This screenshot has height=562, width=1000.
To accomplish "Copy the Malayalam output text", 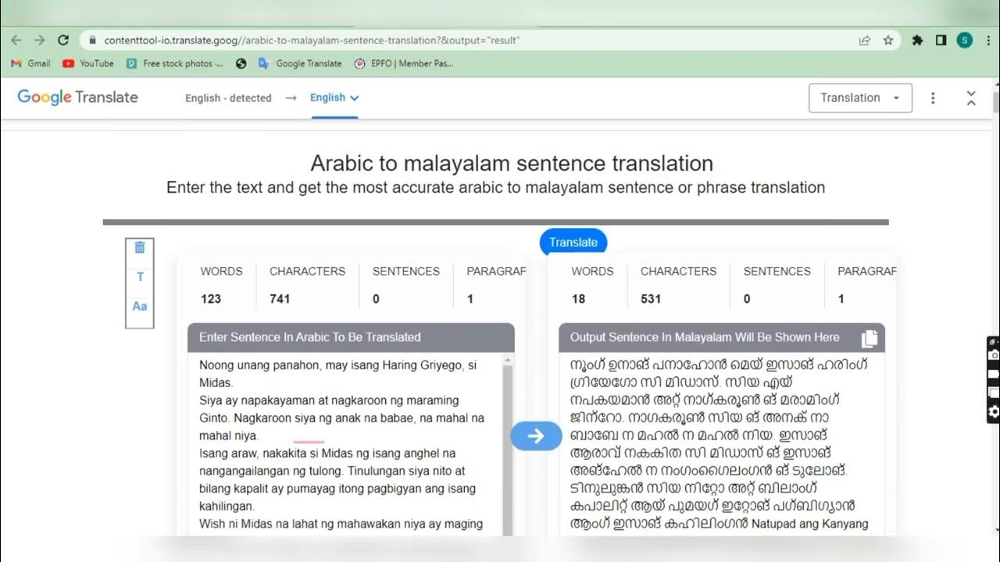I will (870, 338).
